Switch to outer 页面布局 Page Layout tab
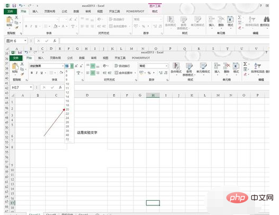This screenshot has height=215, width=279. coord(49,11)
